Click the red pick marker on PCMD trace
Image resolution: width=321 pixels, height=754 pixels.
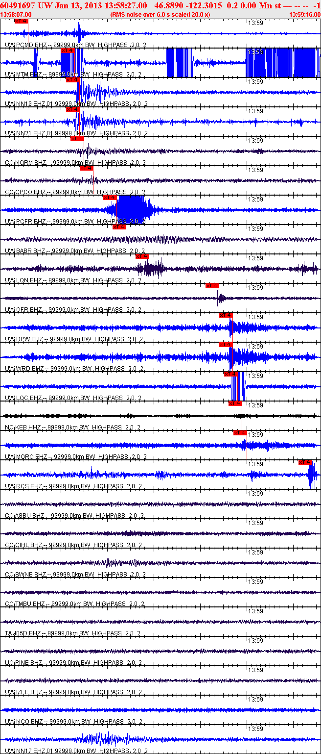click(x=22, y=21)
